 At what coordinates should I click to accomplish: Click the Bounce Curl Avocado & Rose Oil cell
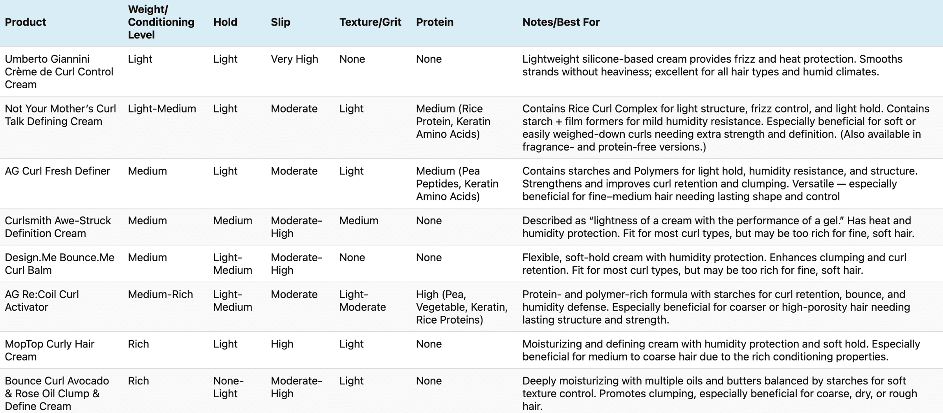[57, 393]
